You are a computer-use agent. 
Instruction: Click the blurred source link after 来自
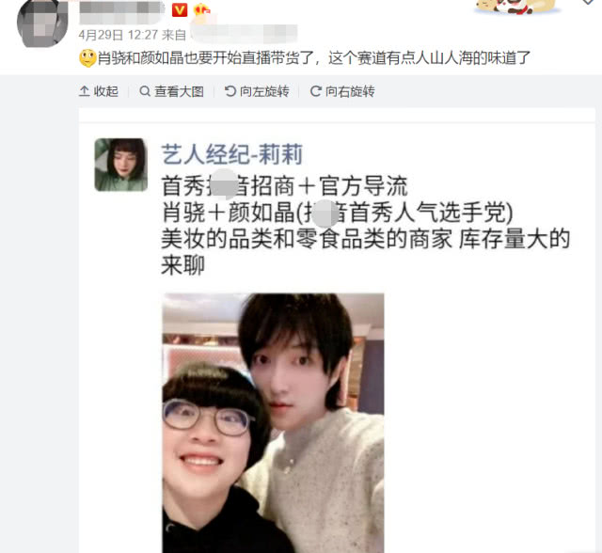coord(245,34)
